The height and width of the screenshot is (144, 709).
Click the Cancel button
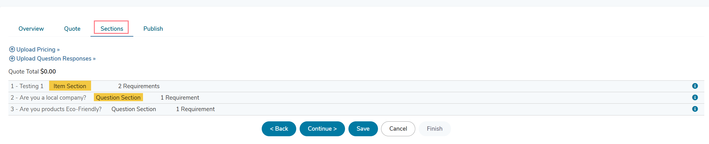pyautogui.click(x=398, y=129)
